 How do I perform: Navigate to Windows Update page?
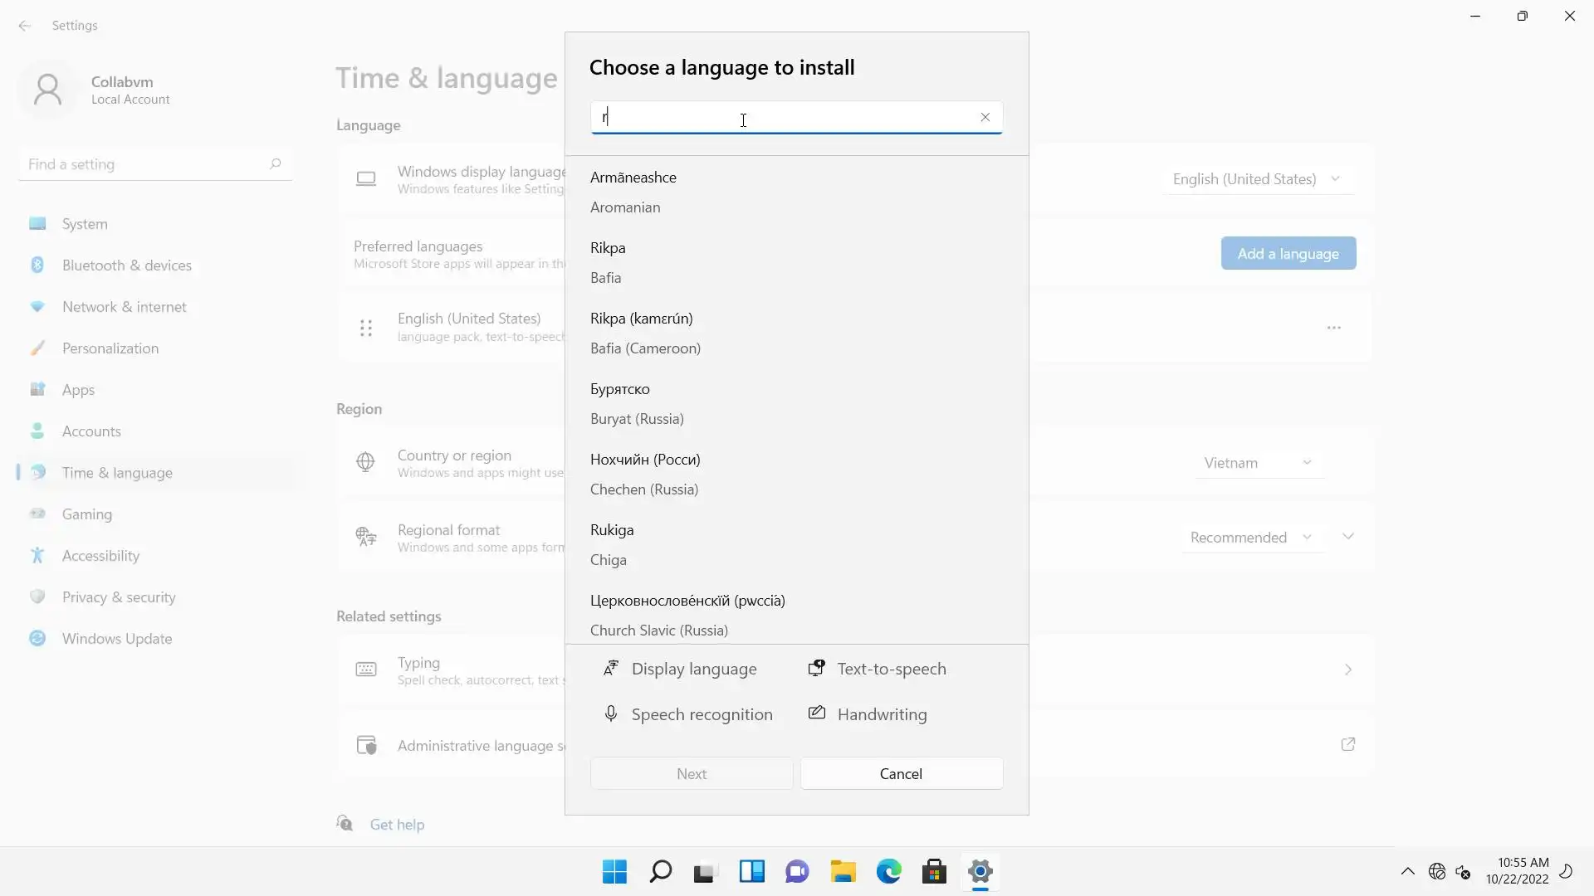coord(117,639)
